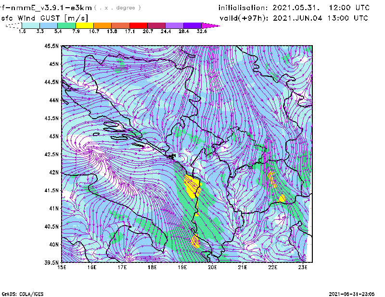The width and height of the screenshot is (385, 297).
Task: Select the '44N' latitude label
Action: (54, 100)
